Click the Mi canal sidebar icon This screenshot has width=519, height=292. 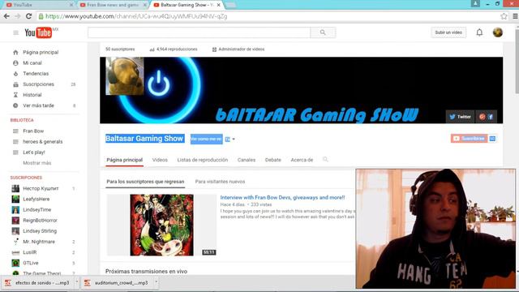tap(15, 63)
